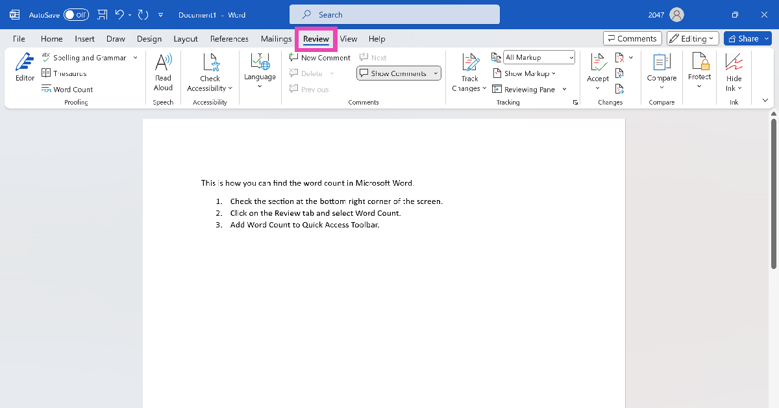Click the Compare documents icon
The image size is (779, 408).
[x=662, y=63]
